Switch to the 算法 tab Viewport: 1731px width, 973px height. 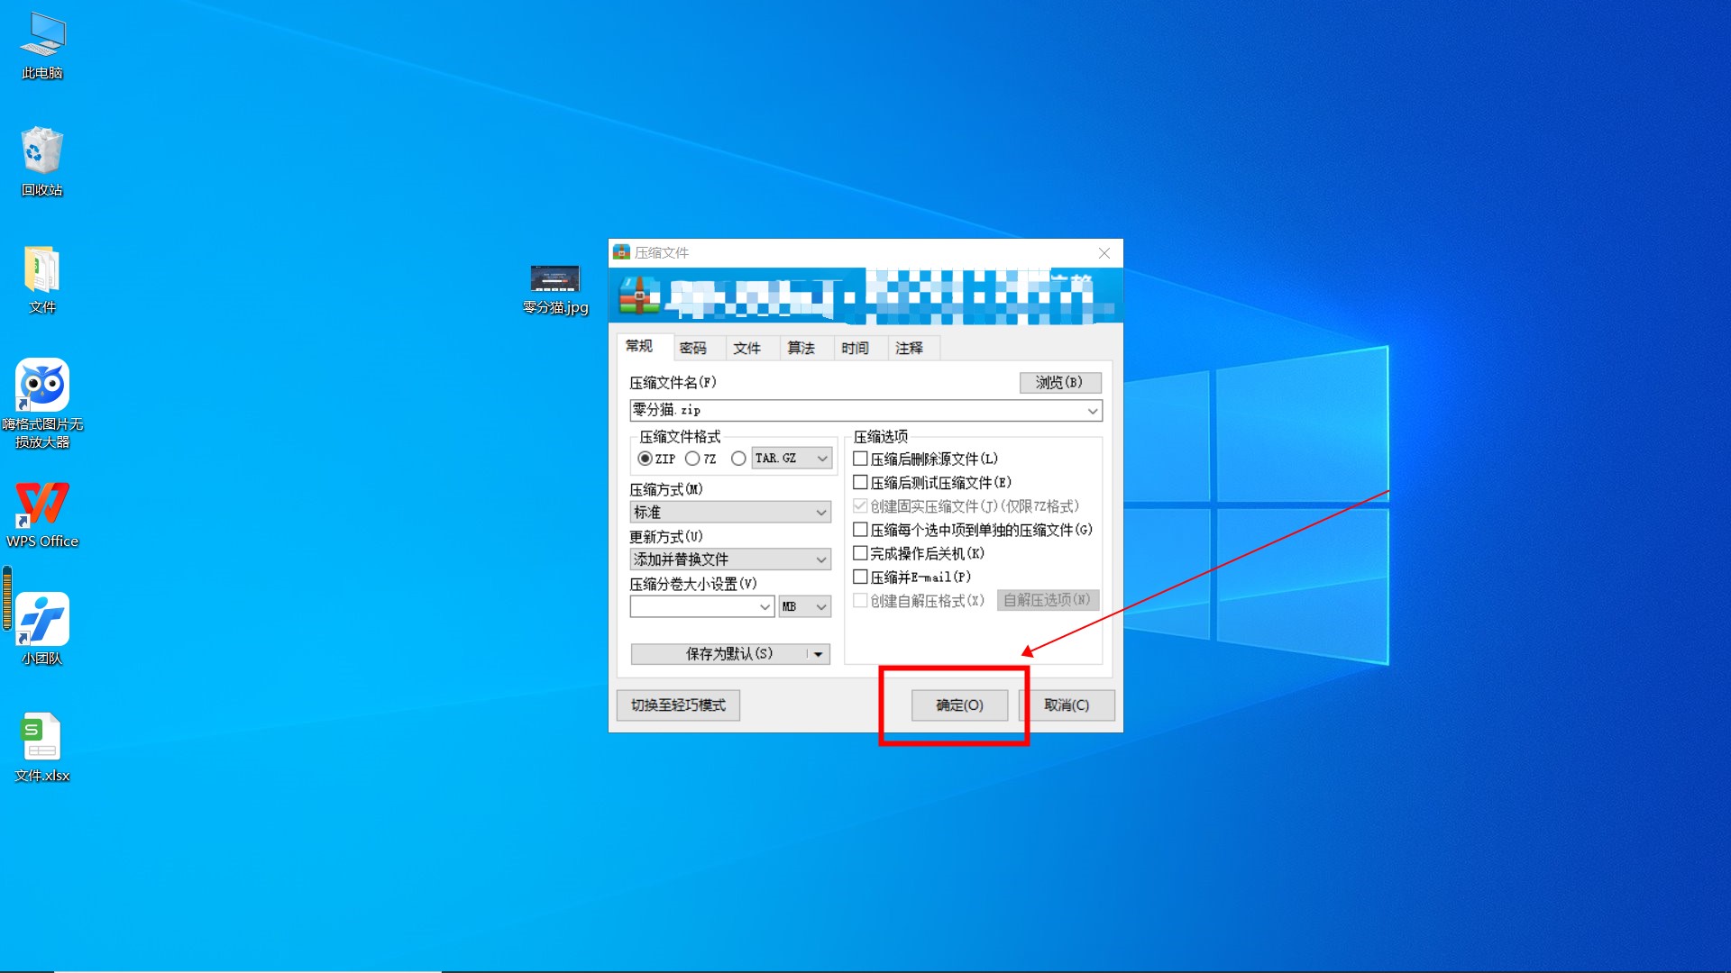pos(801,348)
